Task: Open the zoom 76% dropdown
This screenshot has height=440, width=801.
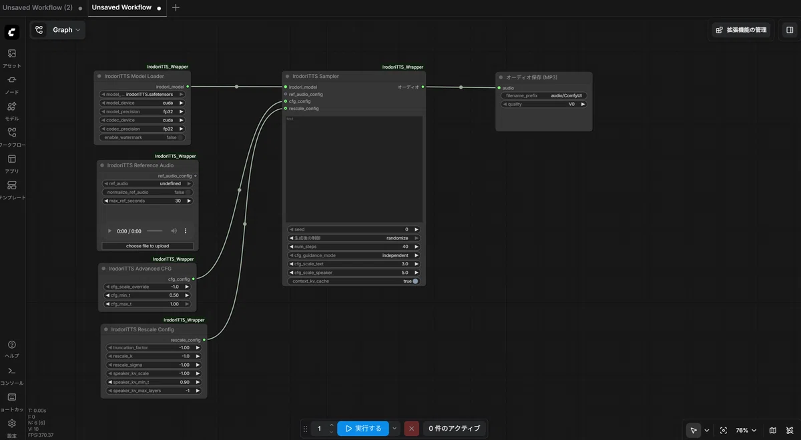Action: (746, 431)
